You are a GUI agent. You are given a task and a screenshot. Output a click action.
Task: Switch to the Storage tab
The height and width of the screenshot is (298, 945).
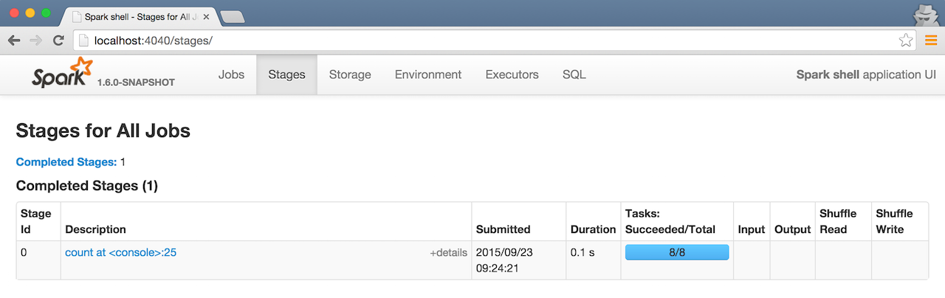[x=350, y=74]
